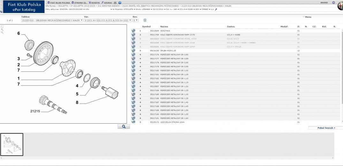Screen dimensions: 343x166
Task: Add greyed-out part 55216684 to cart
Action: (x=133, y=39)
